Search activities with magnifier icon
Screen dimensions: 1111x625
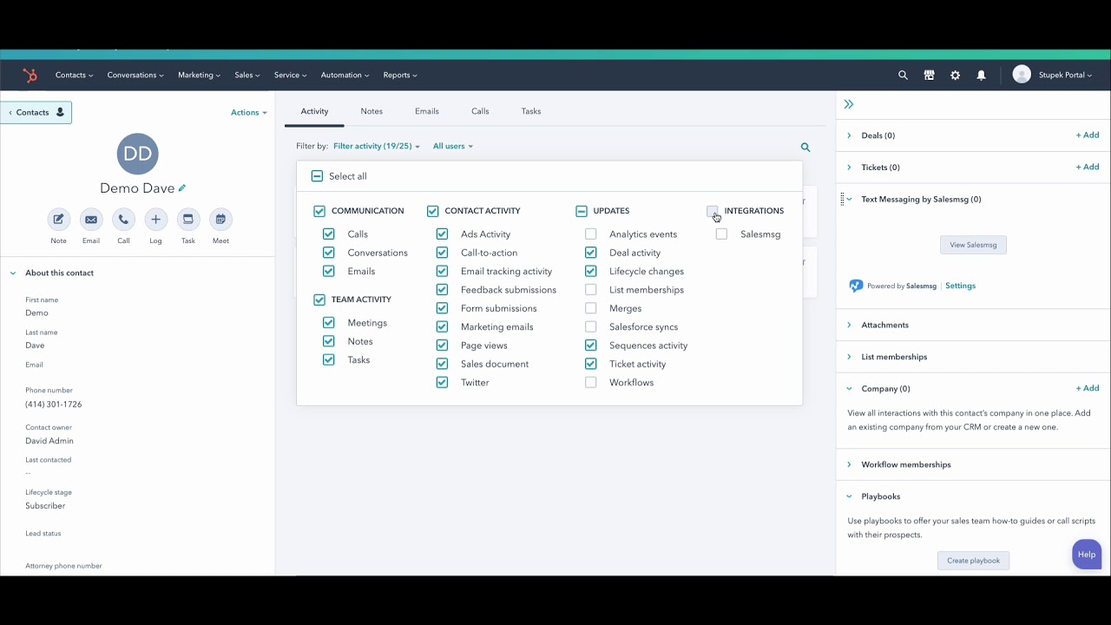(805, 148)
